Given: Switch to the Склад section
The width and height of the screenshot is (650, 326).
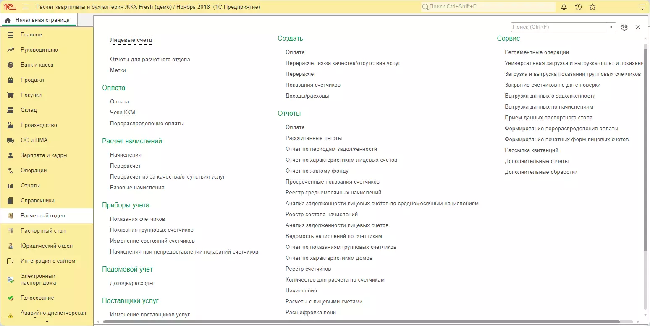Looking at the screenshot, I should tap(47, 110).
